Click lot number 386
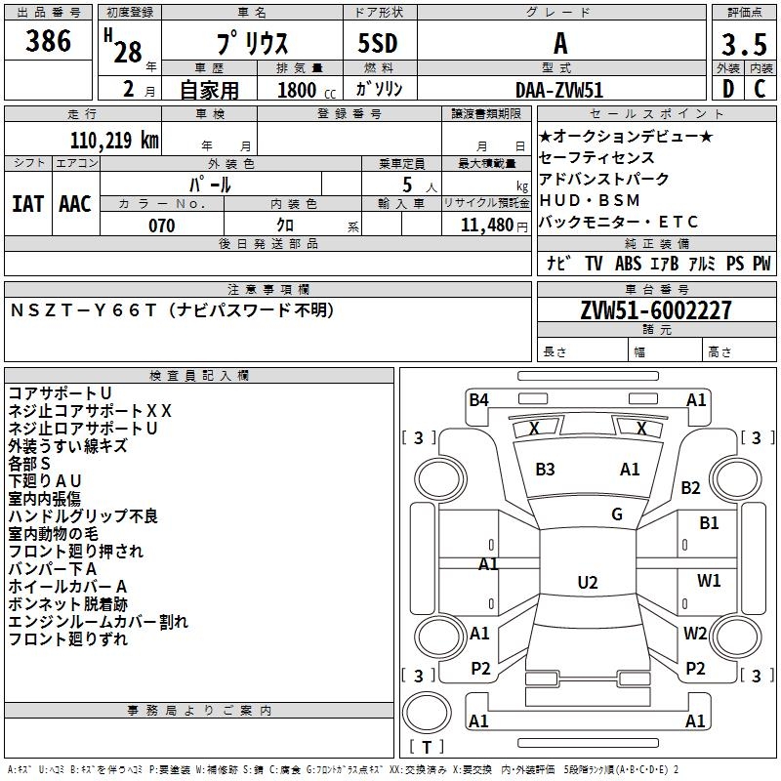Image resolution: width=781 pixels, height=781 pixels. coord(48,41)
